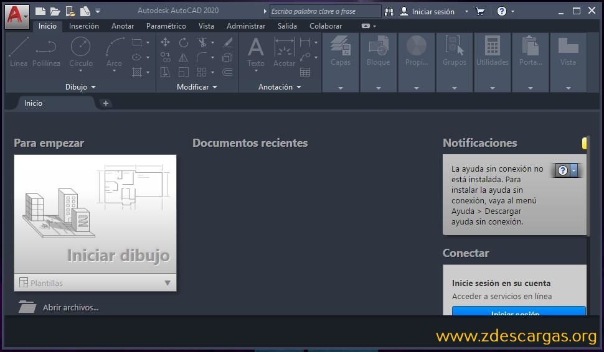Open the Bloque panel dropdown
This screenshot has width=604, height=352.
click(x=378, y=88)
